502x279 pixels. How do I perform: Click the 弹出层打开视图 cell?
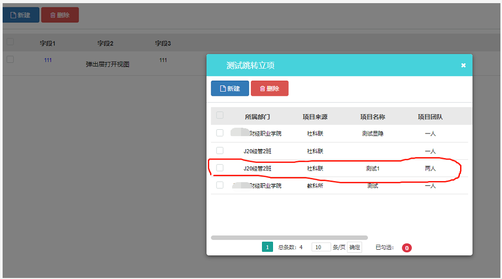pos(107,64)
